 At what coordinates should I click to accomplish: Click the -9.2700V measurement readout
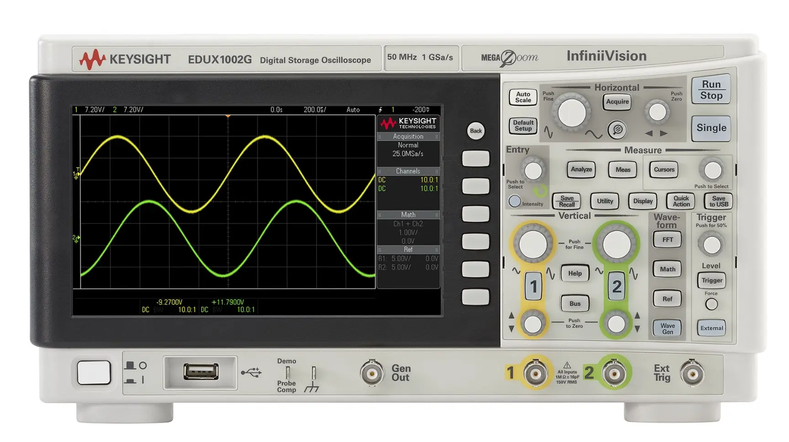click(169, 302)
